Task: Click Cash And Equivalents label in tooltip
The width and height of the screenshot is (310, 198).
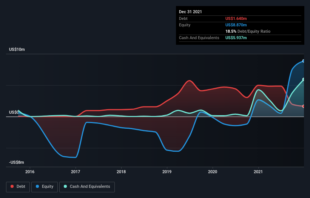Action: click(199, 38)
